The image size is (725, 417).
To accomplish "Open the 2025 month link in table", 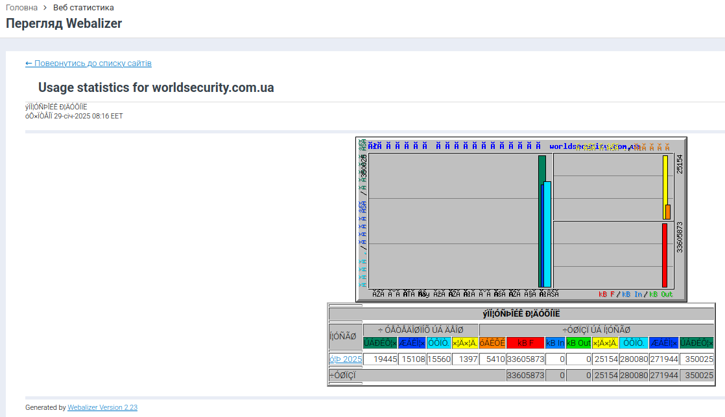I will [x=345, y=359].
